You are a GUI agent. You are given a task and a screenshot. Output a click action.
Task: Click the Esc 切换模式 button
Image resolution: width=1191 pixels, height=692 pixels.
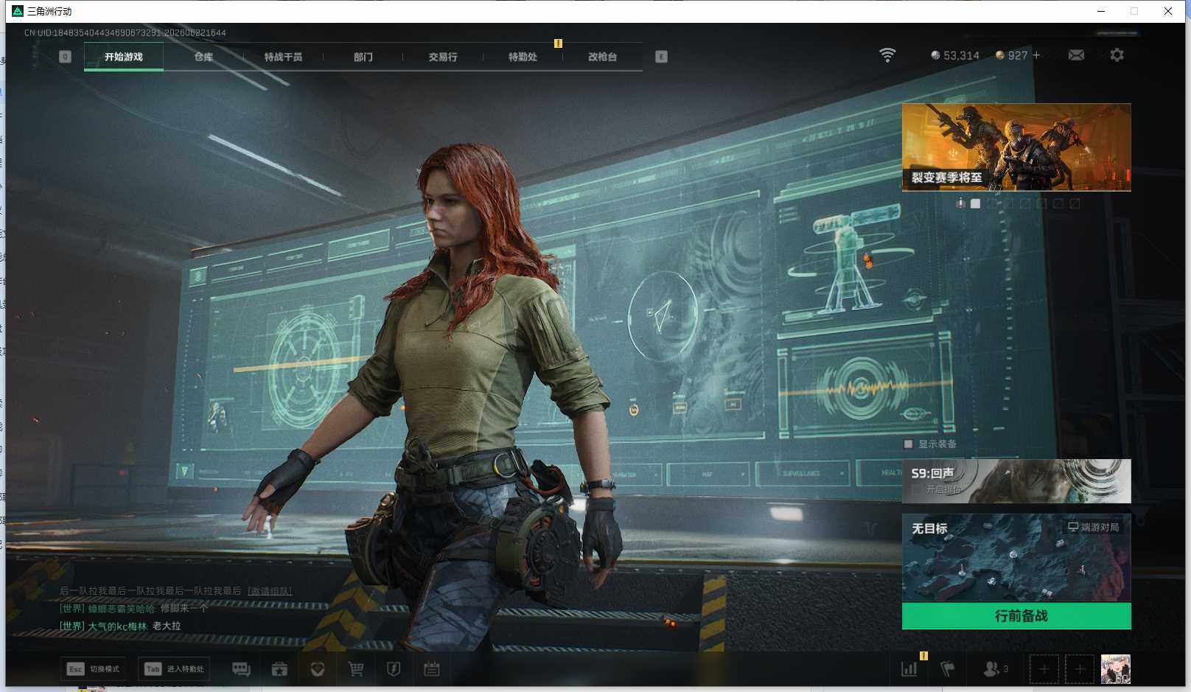click(93, 669)
